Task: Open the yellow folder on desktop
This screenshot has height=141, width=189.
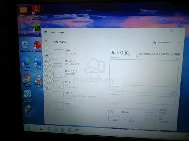Action: (24, 12)
